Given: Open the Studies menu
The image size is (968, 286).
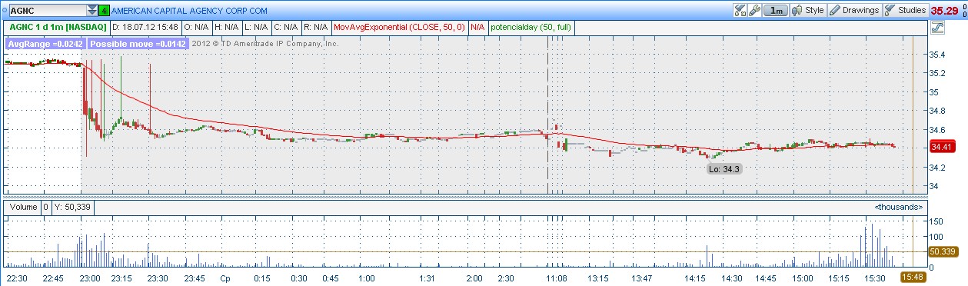Looking at the screenshot, I should 906,11.
